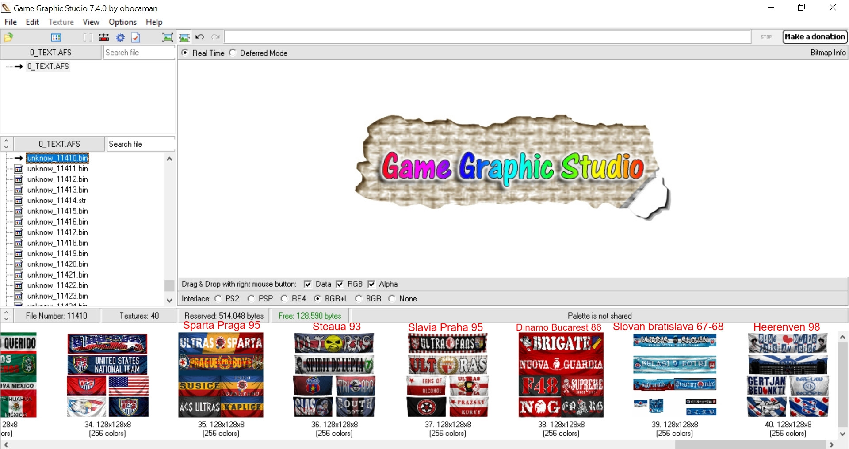
Task: Select the 0_TEXT.AFS tree node
Action: click(x=48, y=66)
